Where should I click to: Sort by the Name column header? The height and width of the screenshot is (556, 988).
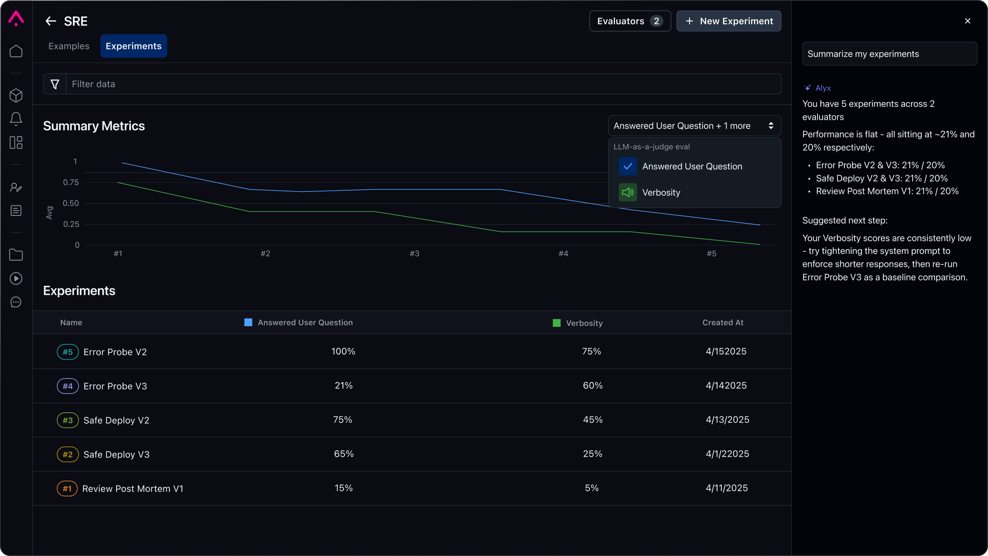71,322
